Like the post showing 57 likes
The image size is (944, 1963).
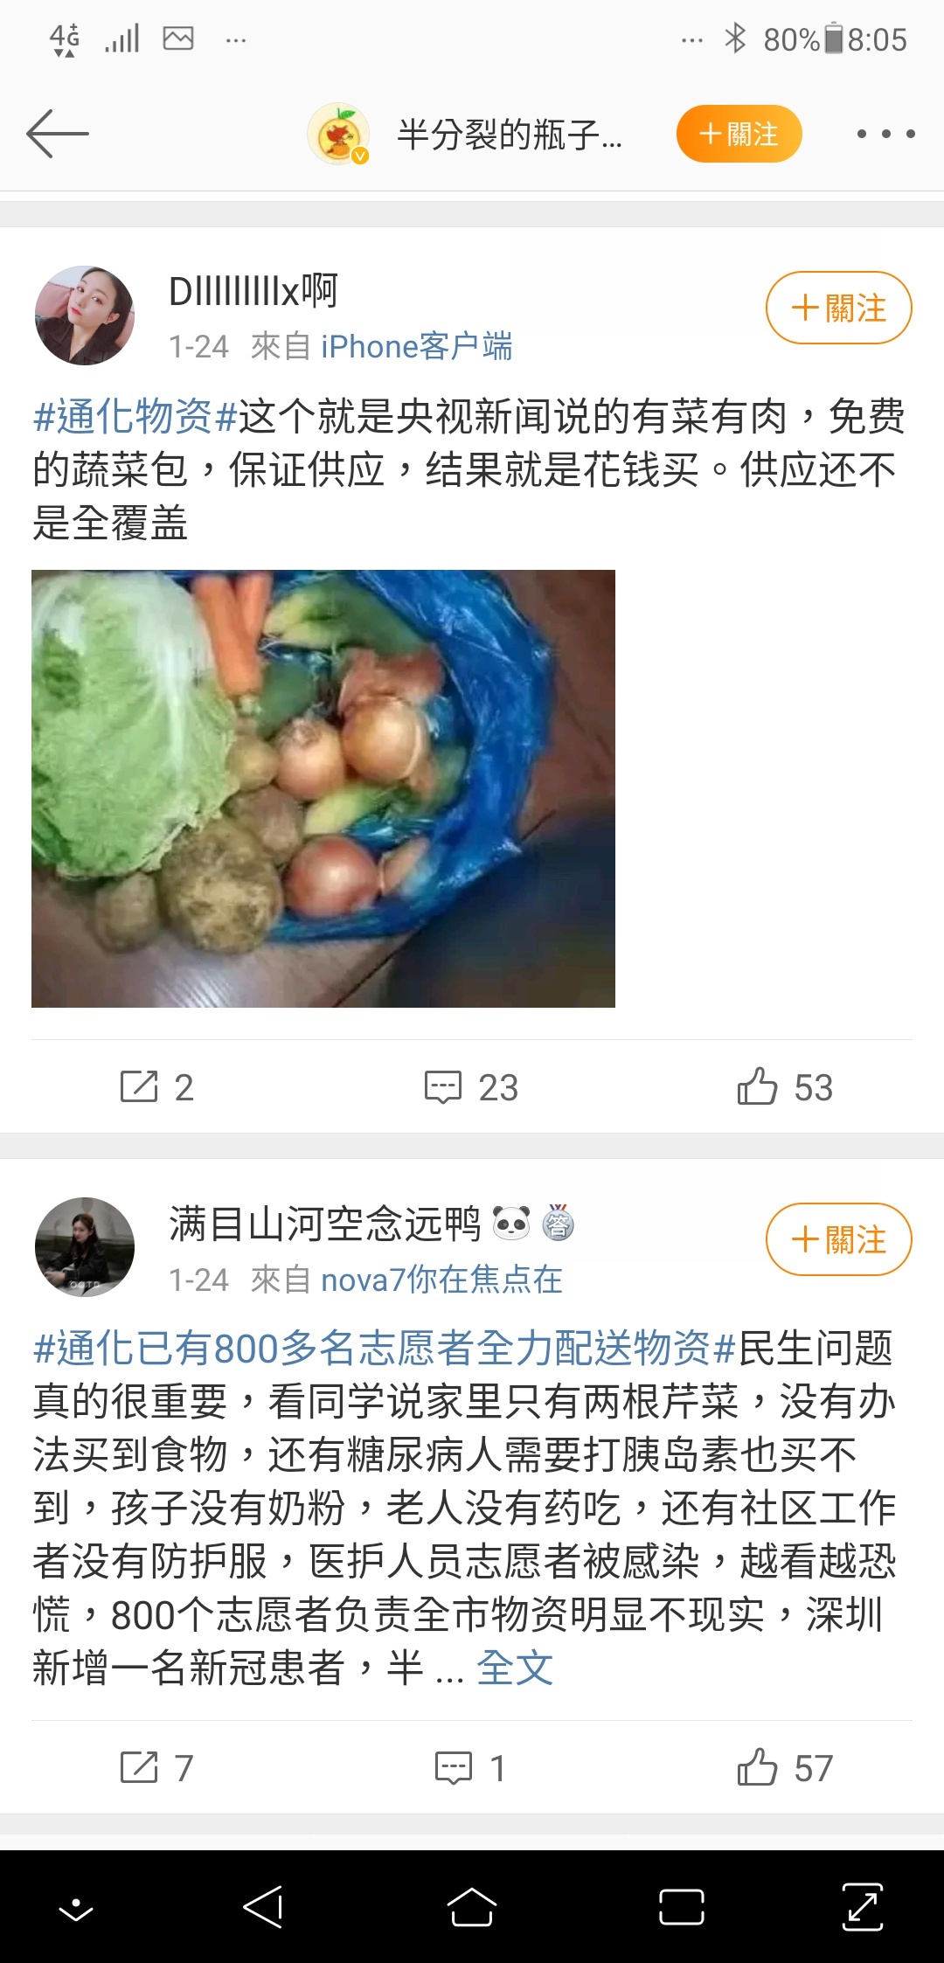pos(785,1768)
